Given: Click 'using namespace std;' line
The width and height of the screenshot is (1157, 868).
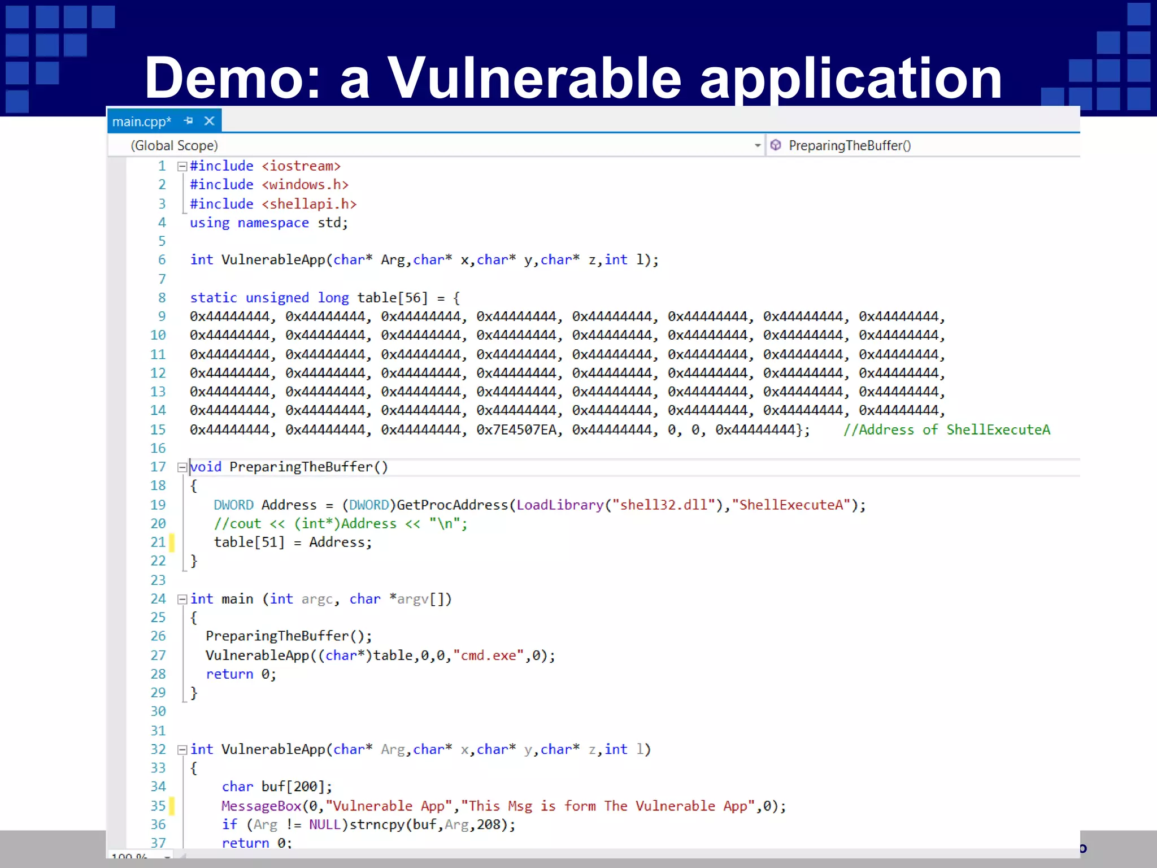Looking at the screenshot, I should coord(269,223).
